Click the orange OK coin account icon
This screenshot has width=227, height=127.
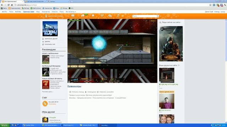coord(45,103)
